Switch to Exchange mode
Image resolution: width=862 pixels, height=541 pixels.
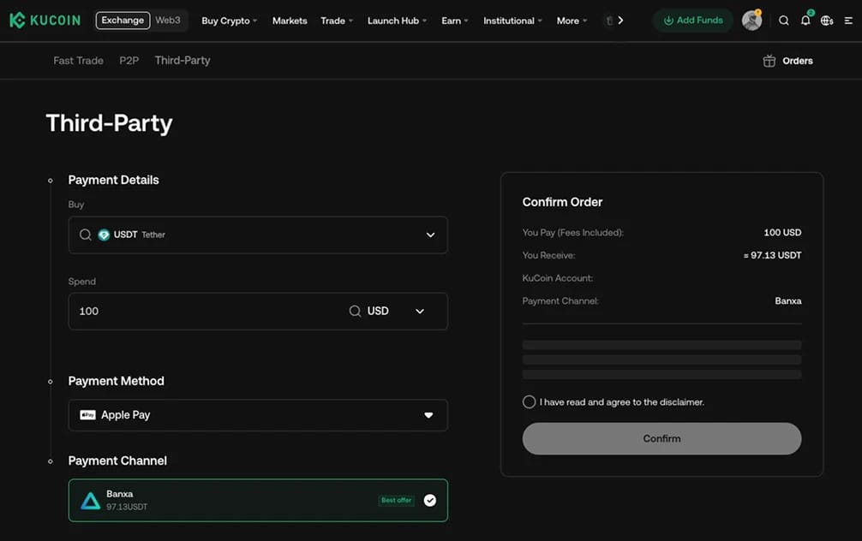tap(123, 21)
